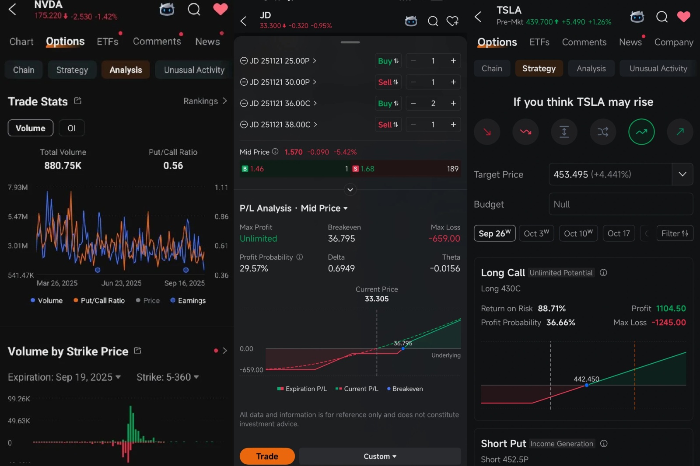Viewport: 700px width, 466px height.
Task: Remove JD 251121 25.00P leg with minus icon
Action: [x=244, y=61]
